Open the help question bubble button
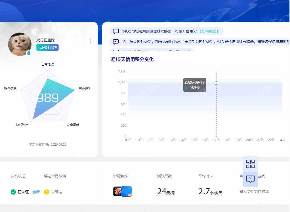This screenshot has width=290, height=212. (250, 179)
